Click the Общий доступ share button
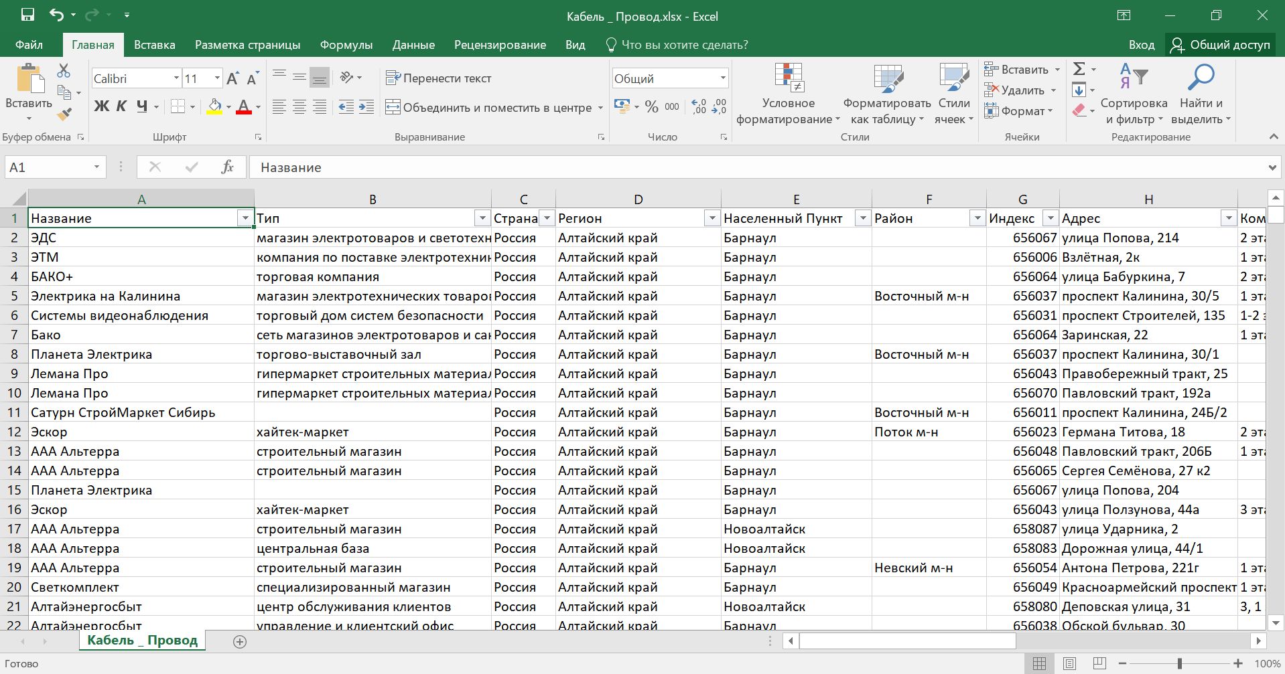The width and height of the screenshot is (1285, 674). pyautogui.click(x=1220, y=45)
